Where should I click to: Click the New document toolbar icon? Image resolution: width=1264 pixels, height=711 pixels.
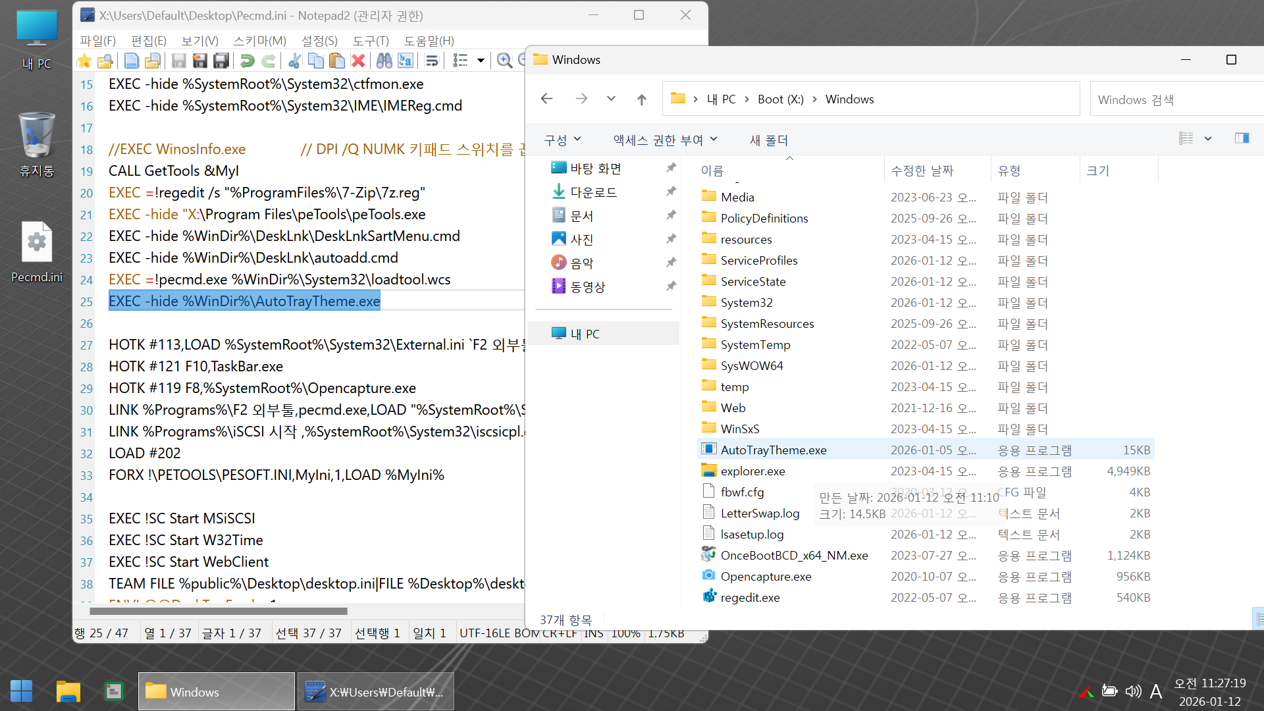pos(131,61)
